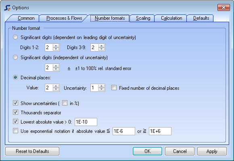
Task: Select Significant digits dependent on uncertainty option
Action: (15, 37)
